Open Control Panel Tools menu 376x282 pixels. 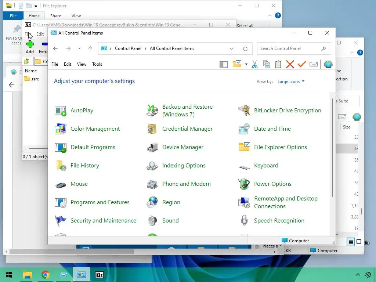[97, 64]
